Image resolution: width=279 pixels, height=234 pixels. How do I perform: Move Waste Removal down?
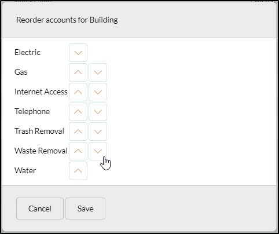point(98,151)
